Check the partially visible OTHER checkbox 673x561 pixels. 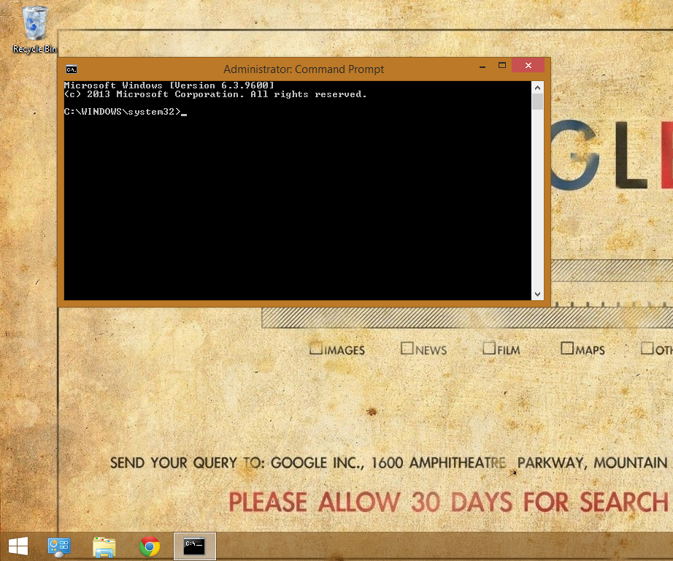646,348
